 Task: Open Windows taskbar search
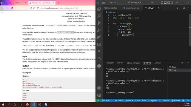click(9, 104)
